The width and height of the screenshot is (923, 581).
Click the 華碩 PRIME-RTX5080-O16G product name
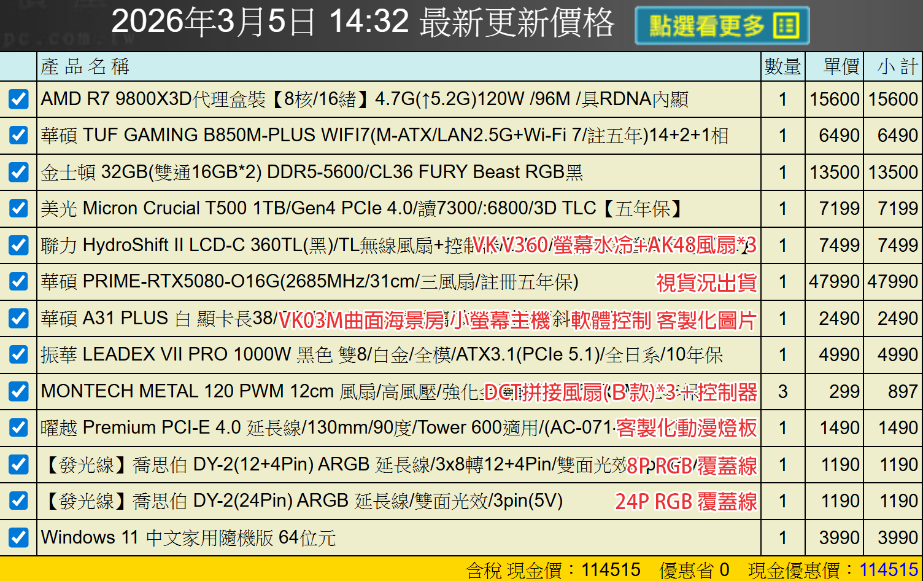click(x=310, y=281)
